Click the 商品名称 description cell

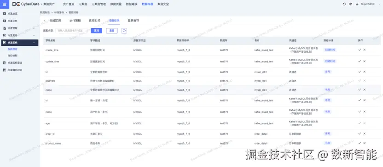point(95,144)
